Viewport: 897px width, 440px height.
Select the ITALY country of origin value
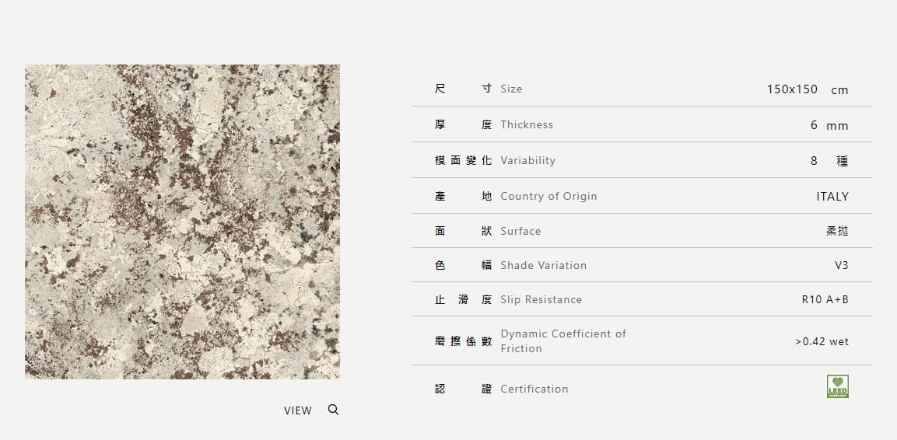pyautogui.click(x=832, y=197)
